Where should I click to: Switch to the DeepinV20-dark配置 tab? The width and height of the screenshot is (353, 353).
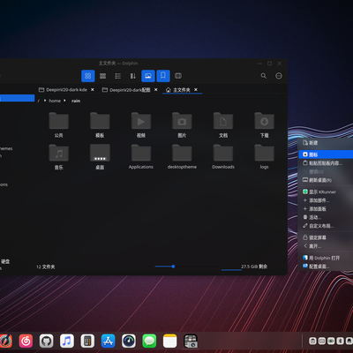click(130, 90)
